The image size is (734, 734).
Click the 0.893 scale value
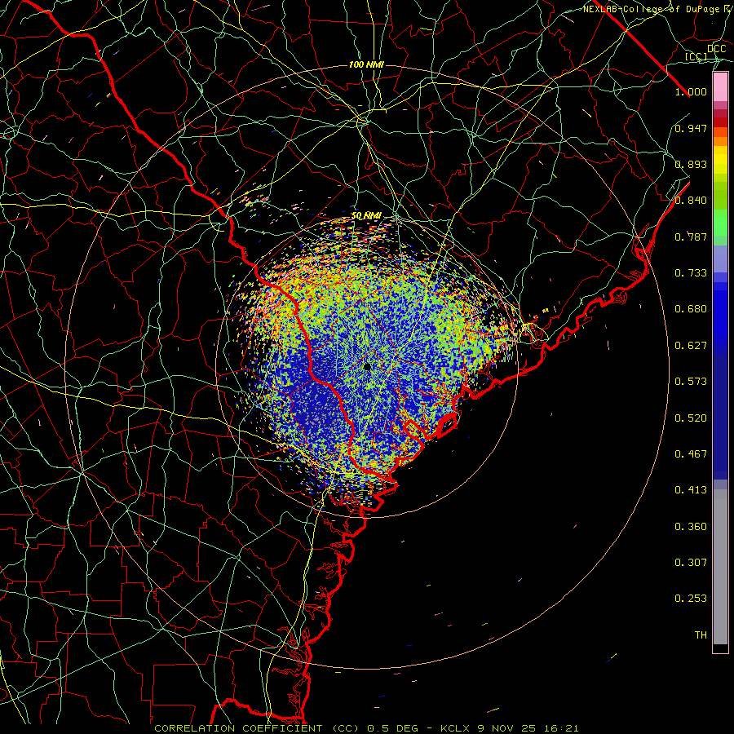(691, 164)
